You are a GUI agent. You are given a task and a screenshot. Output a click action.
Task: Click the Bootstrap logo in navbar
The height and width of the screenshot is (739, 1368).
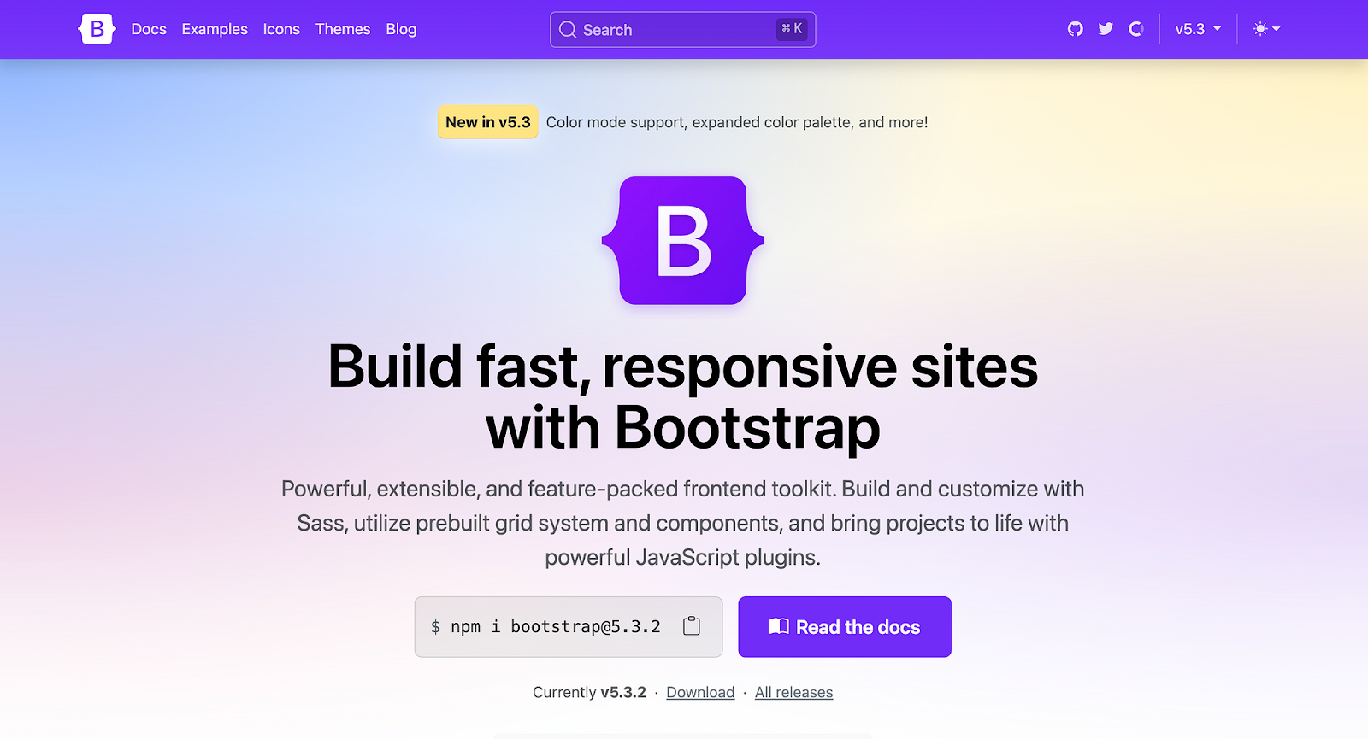97,29
